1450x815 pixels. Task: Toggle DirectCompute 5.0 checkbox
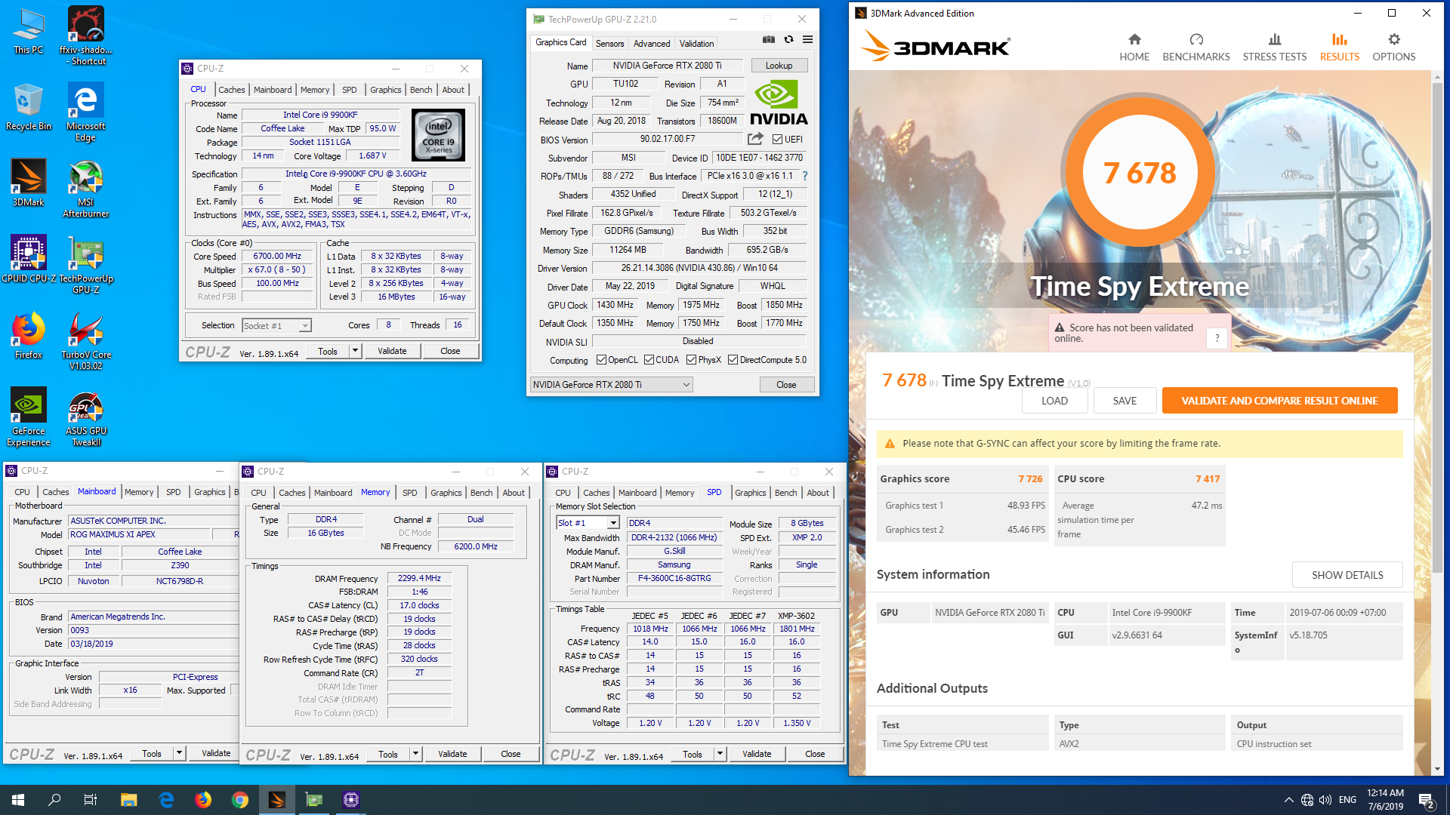pos(733,360)
